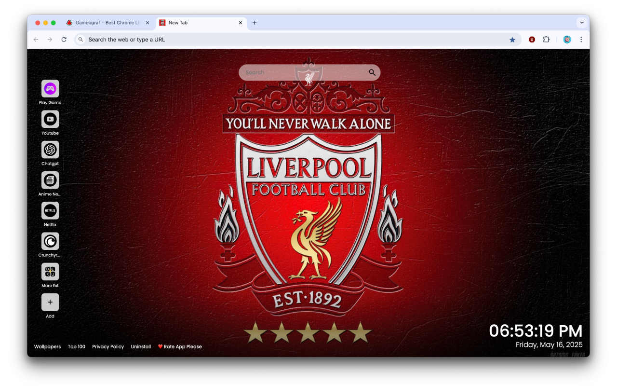
Task: Click the Friday, May 16, 2025 date
Action: 549,345
